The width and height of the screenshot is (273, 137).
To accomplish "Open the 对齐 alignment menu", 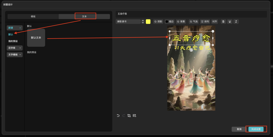I will pyautogui.click(x=215, y=21).
